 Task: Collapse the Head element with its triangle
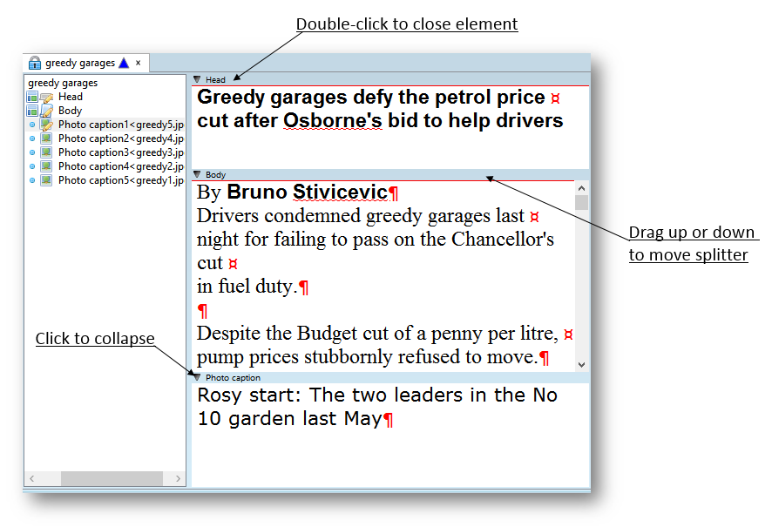[197, 79]
